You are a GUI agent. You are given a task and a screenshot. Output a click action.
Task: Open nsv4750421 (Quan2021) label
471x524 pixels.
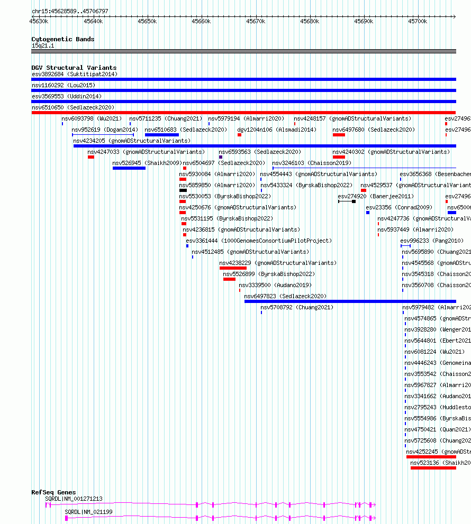point(438,429)
